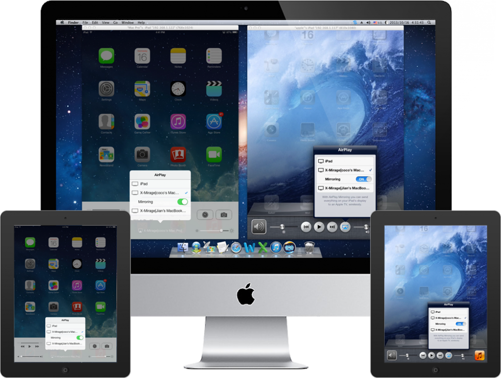Click volume icon in iMac menu bar
The width and height of the screenshot is (501, 378).
(x=368, y=23)
